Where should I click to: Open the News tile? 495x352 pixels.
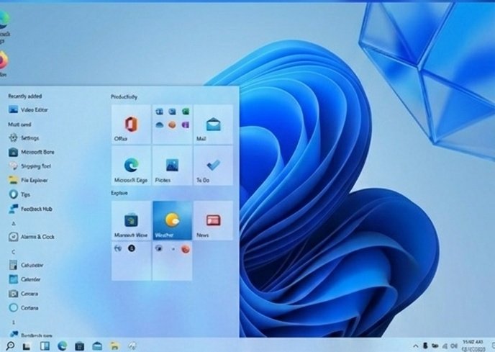214,220
